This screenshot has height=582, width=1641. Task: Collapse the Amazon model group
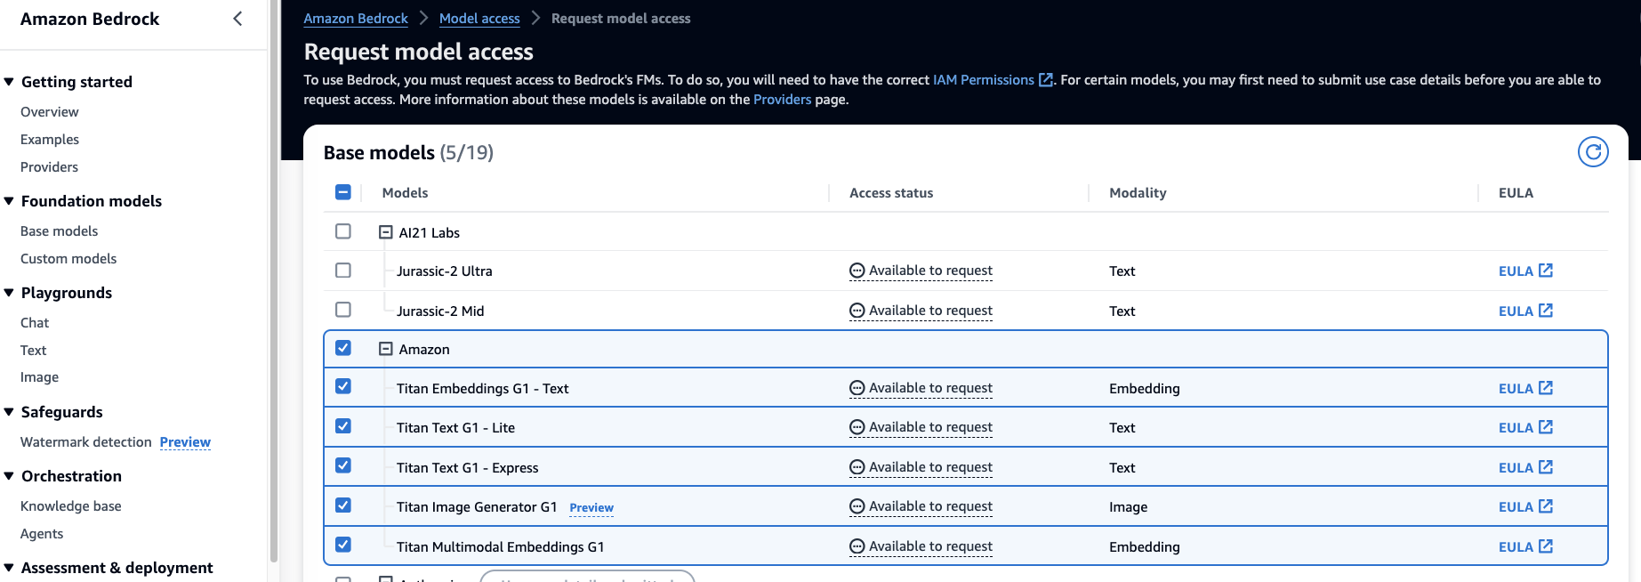[x=386, y=349]
